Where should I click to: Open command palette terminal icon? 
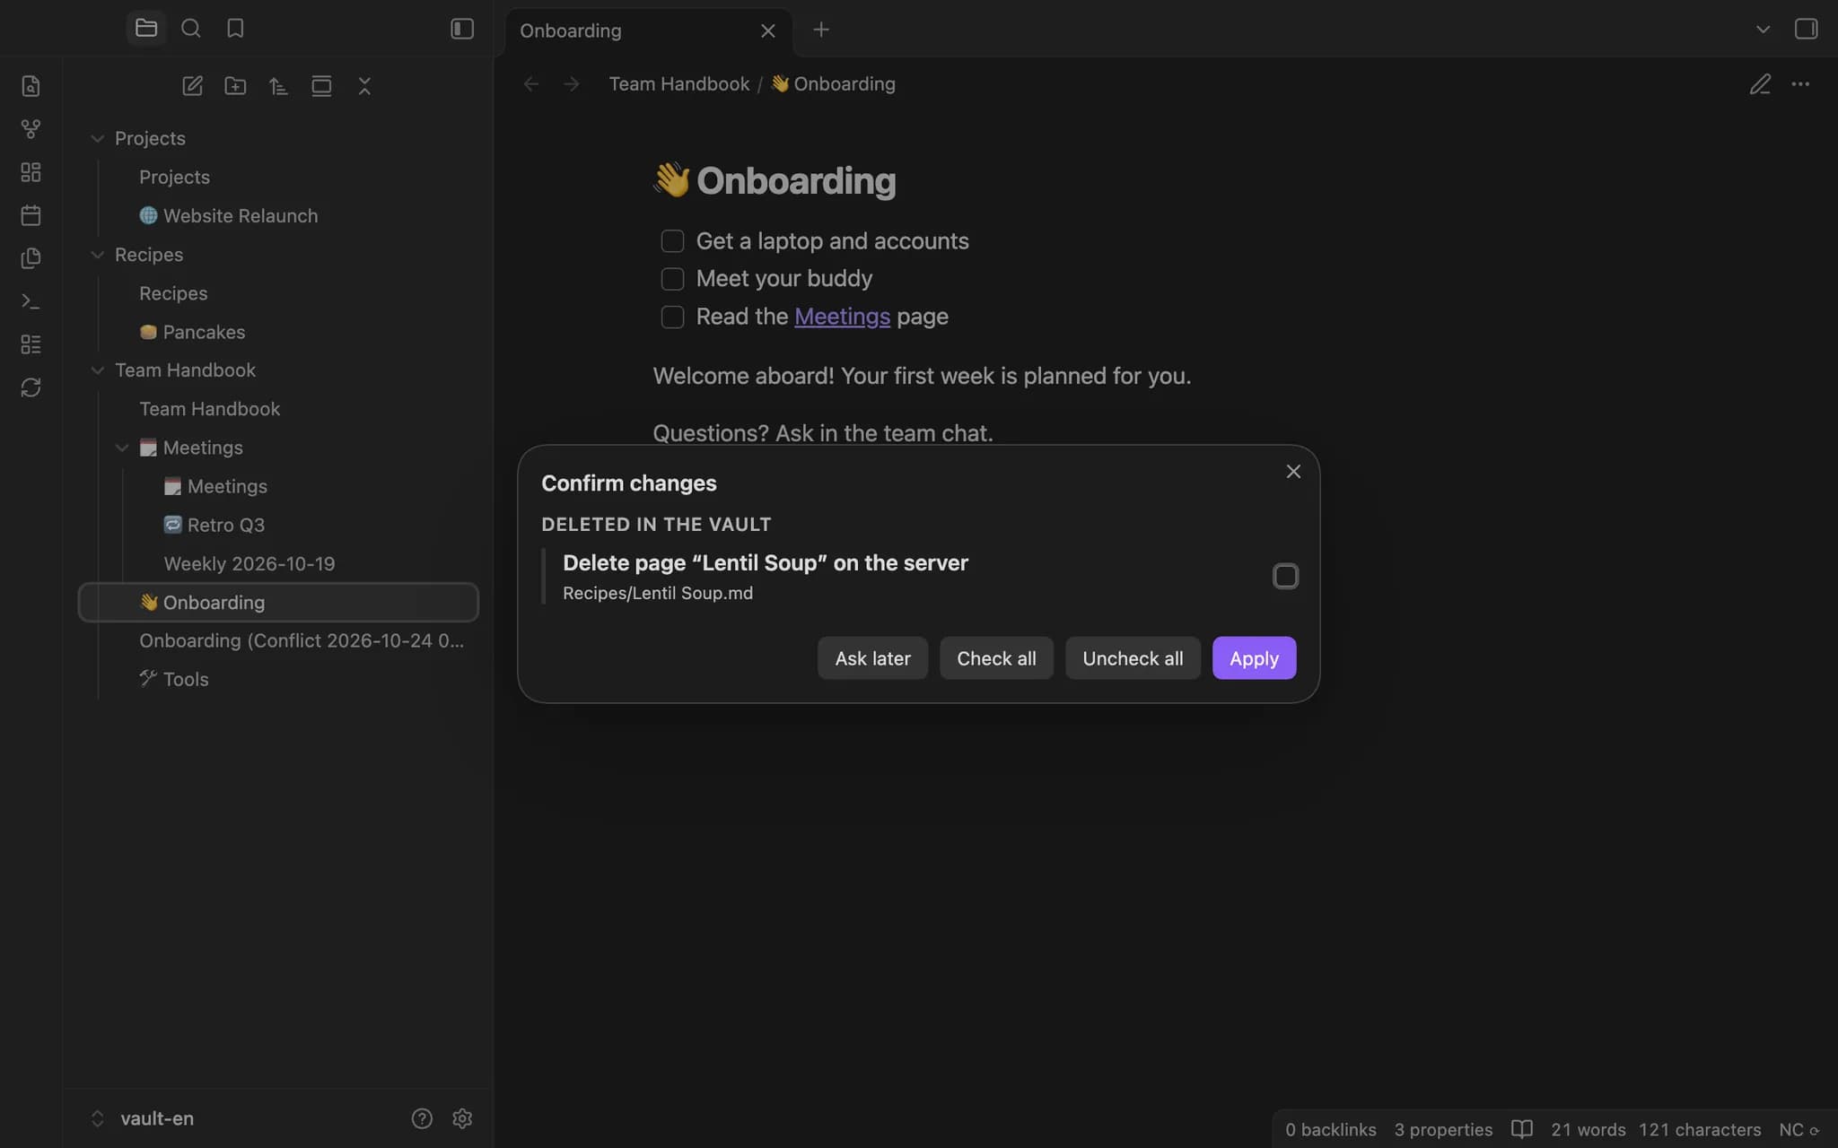[x=31, y=301]
